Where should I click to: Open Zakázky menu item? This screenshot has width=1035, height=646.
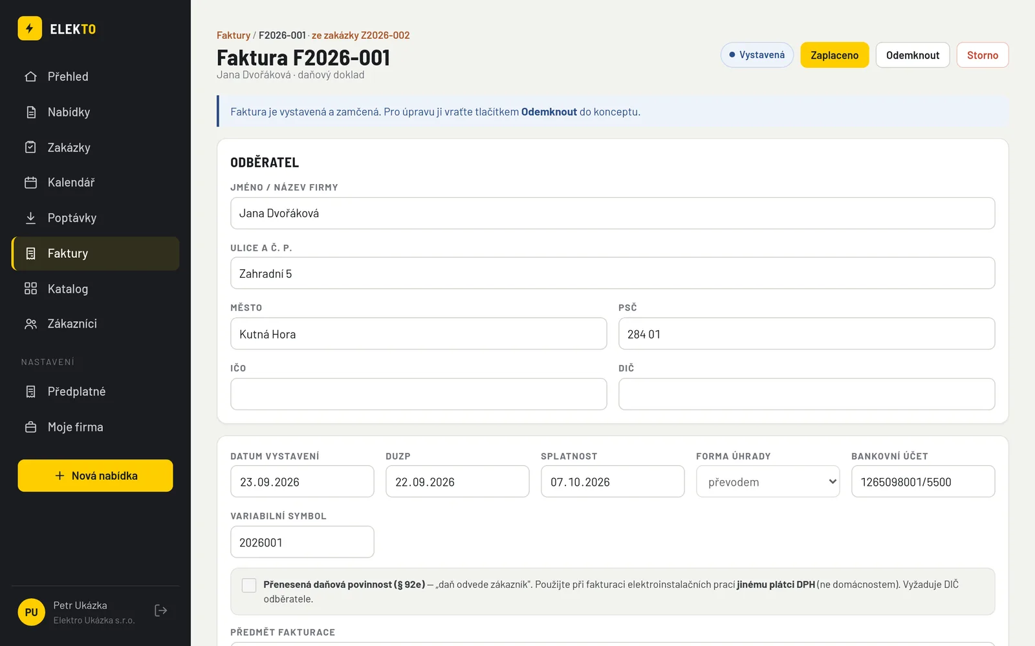pos(95,147)
